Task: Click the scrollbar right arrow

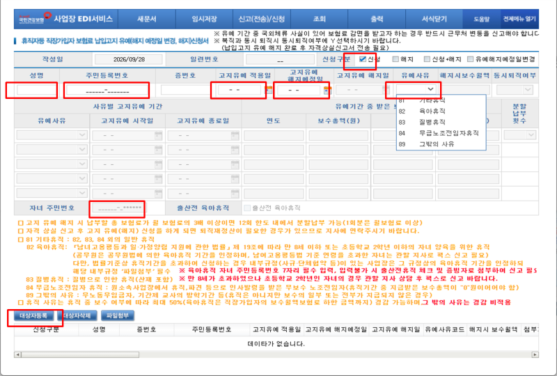Action: (x=535, y=354)
